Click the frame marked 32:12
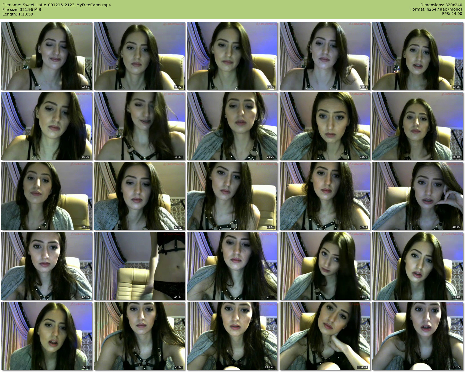The width and height of the screenshot is (465, 372). [139, 196]
